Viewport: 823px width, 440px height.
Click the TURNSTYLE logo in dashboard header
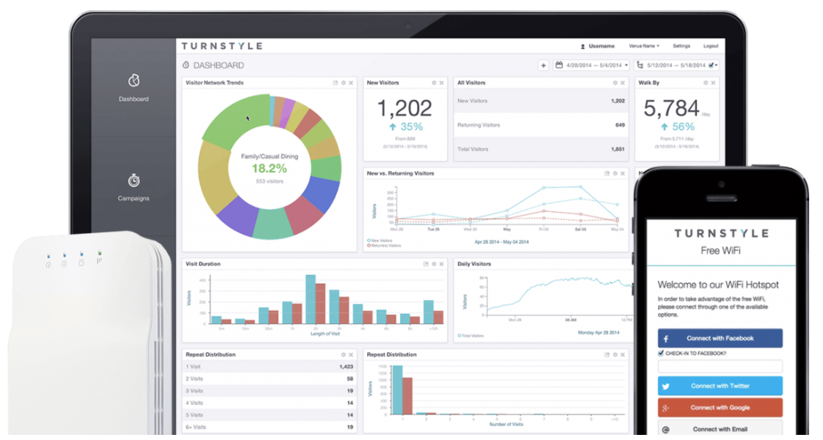point(222,46)
